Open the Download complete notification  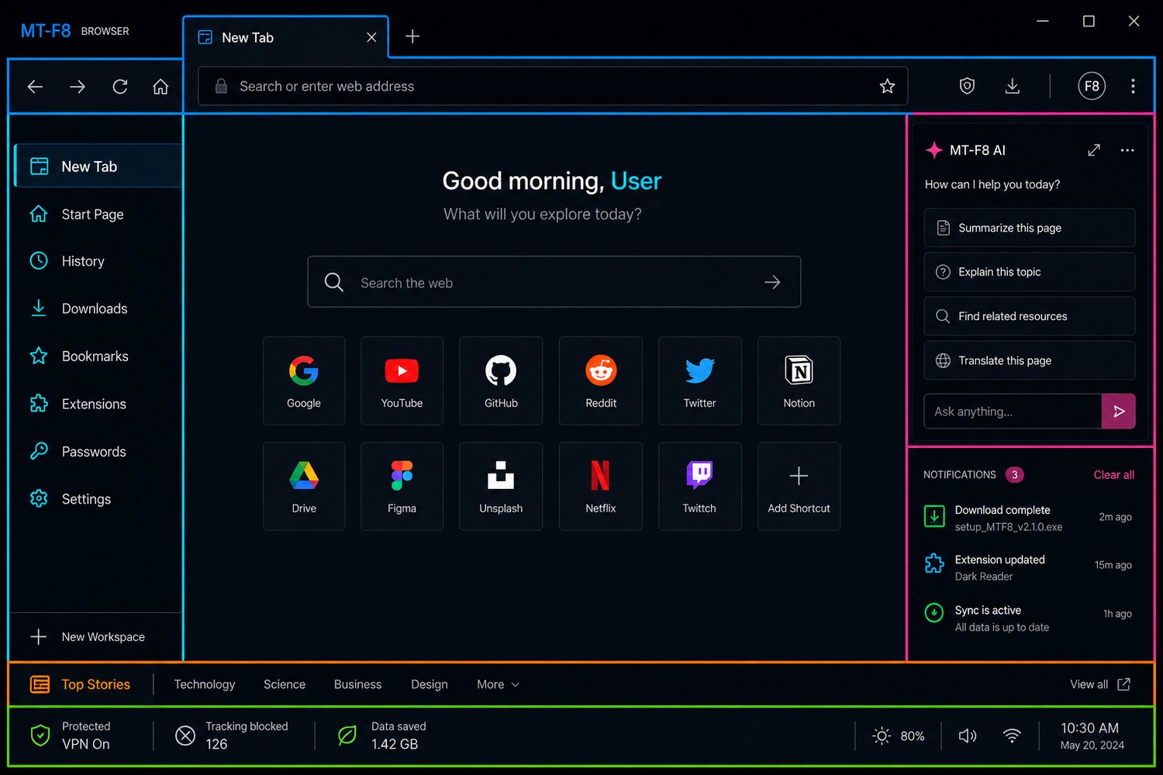tap(1028, 518)
